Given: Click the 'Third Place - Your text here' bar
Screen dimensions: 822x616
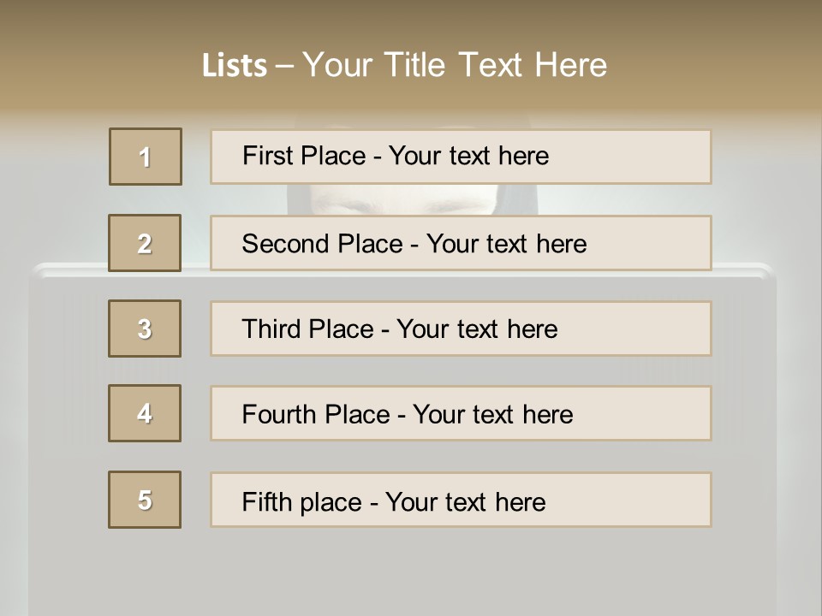Looking at the screenshot, I should coord(461,329).
